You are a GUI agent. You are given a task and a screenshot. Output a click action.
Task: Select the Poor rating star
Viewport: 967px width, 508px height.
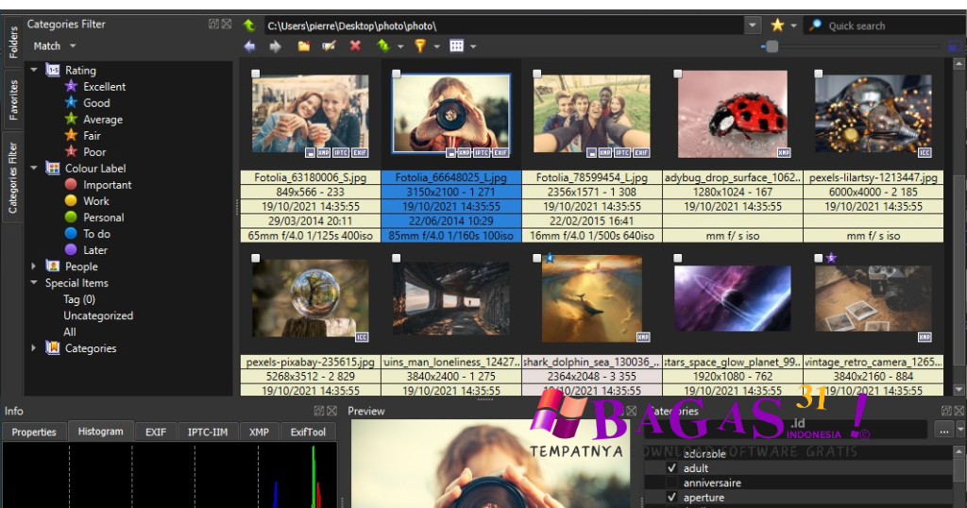point(72,152)
